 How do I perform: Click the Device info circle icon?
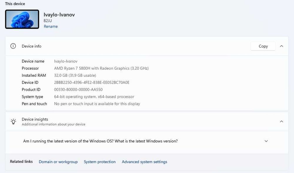pyautogui.click(x=13, y=46)
